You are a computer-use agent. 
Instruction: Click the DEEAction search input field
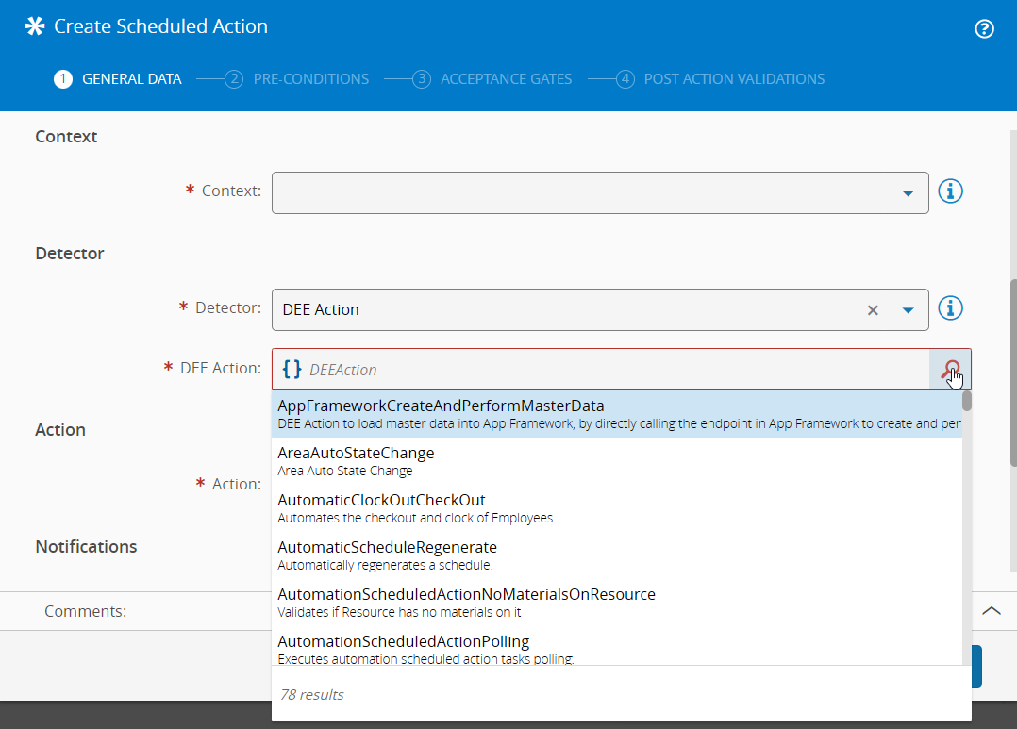[x=613, y=370]
